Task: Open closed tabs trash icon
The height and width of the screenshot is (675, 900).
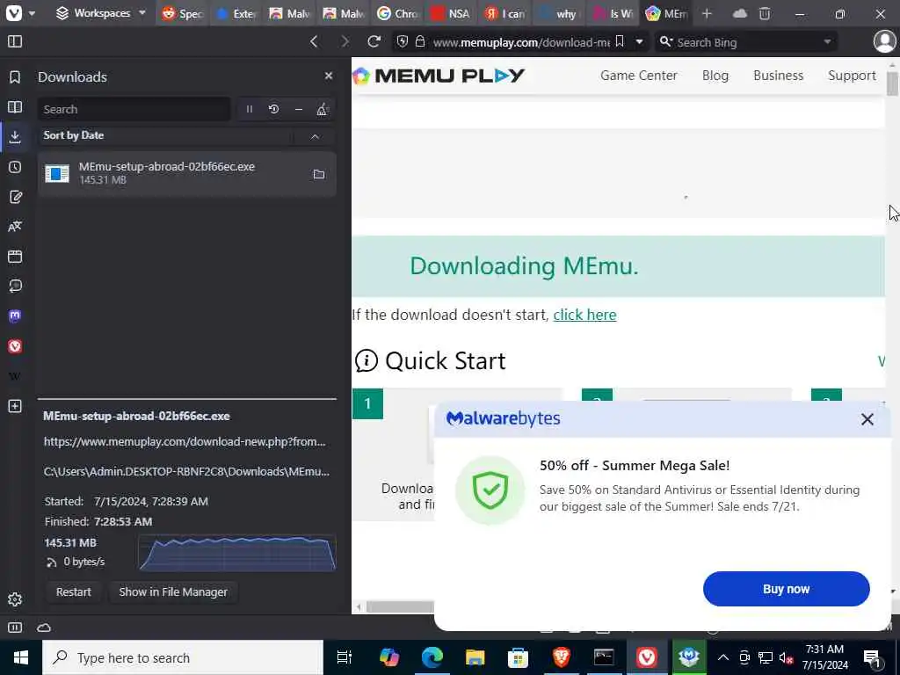Action: pyautogui.click(x=765, y=13)
